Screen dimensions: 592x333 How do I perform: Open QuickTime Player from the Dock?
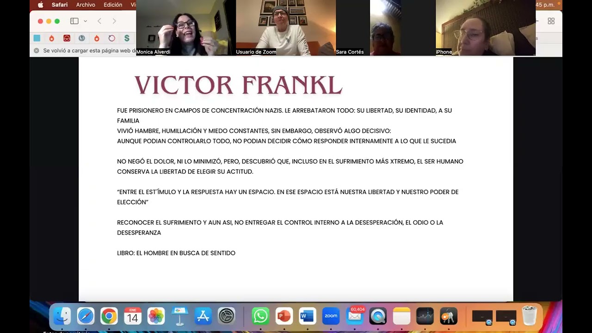click(378, 316)
